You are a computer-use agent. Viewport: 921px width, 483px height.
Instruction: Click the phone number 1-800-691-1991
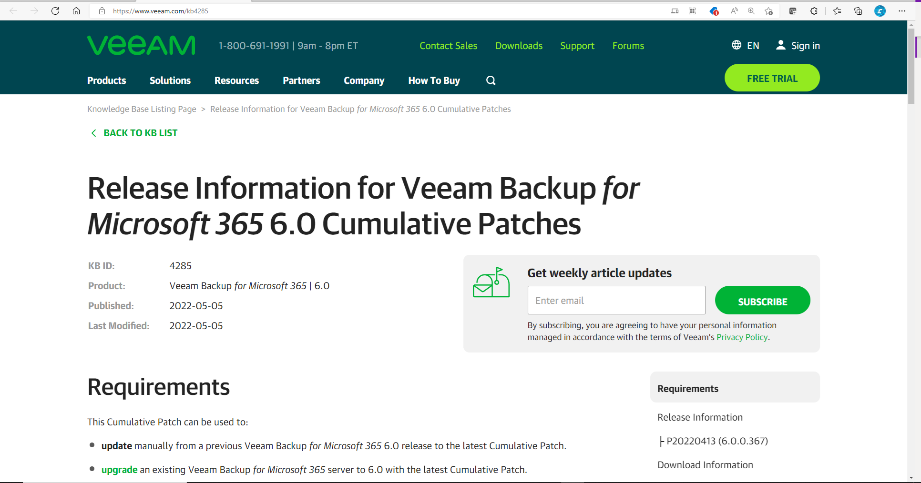[x=254, y=46]
